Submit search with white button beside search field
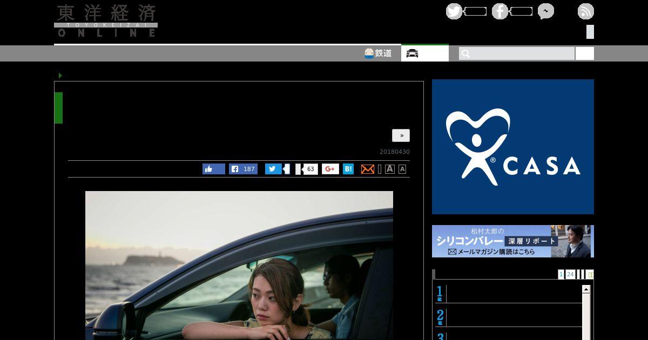 coord(585,53)
